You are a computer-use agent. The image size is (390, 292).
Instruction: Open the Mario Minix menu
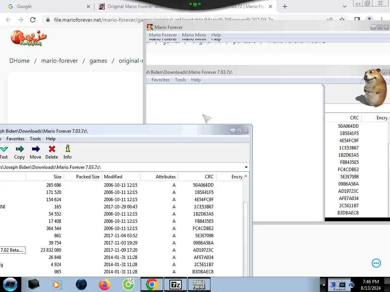click(194, 35)
